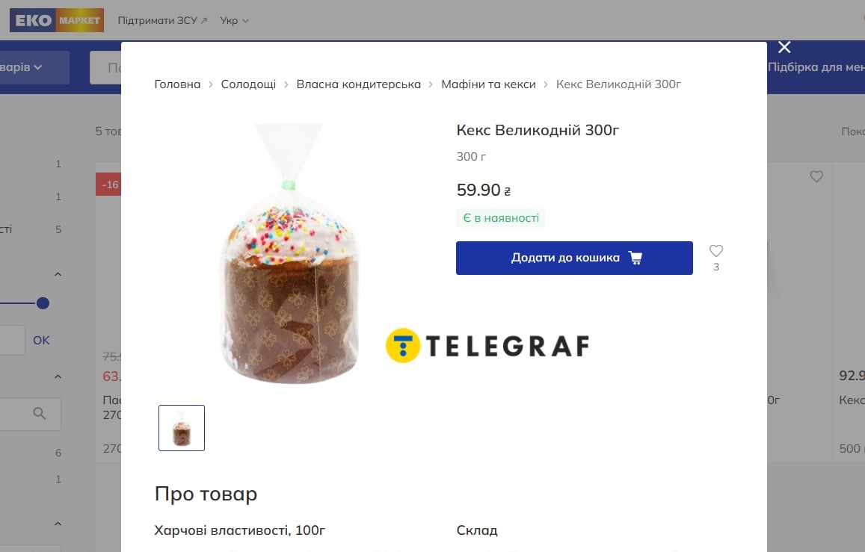The image size is (865, 552).
Task: Collapse the price filter section chevron
Action: pos(58,274)
